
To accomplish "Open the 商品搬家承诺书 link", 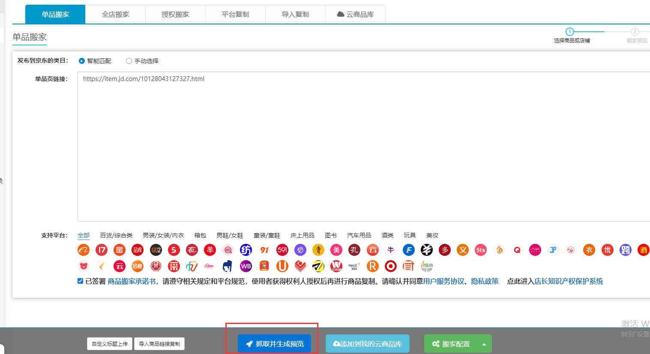I will click(x=132, y=281).
